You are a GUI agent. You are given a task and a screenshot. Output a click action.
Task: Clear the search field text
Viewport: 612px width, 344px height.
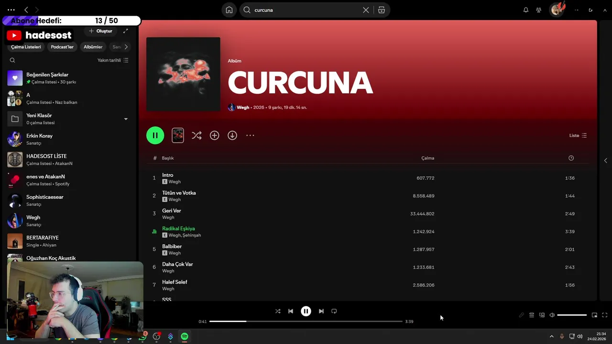point(366,10)
